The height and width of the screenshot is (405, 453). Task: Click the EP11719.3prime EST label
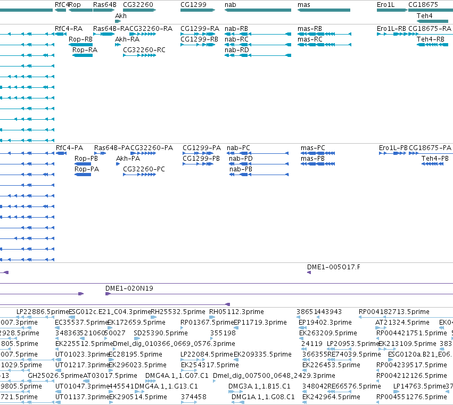(260, 323)
